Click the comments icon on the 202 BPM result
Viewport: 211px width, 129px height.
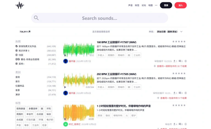pos(180,93)
